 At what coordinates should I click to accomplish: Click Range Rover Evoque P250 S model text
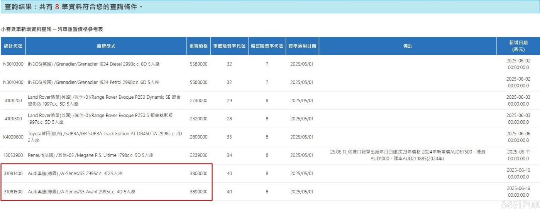(x=100, y=119)
